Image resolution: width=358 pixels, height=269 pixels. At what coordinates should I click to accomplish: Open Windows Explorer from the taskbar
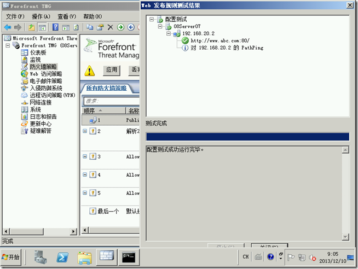(x=84, y=258)
